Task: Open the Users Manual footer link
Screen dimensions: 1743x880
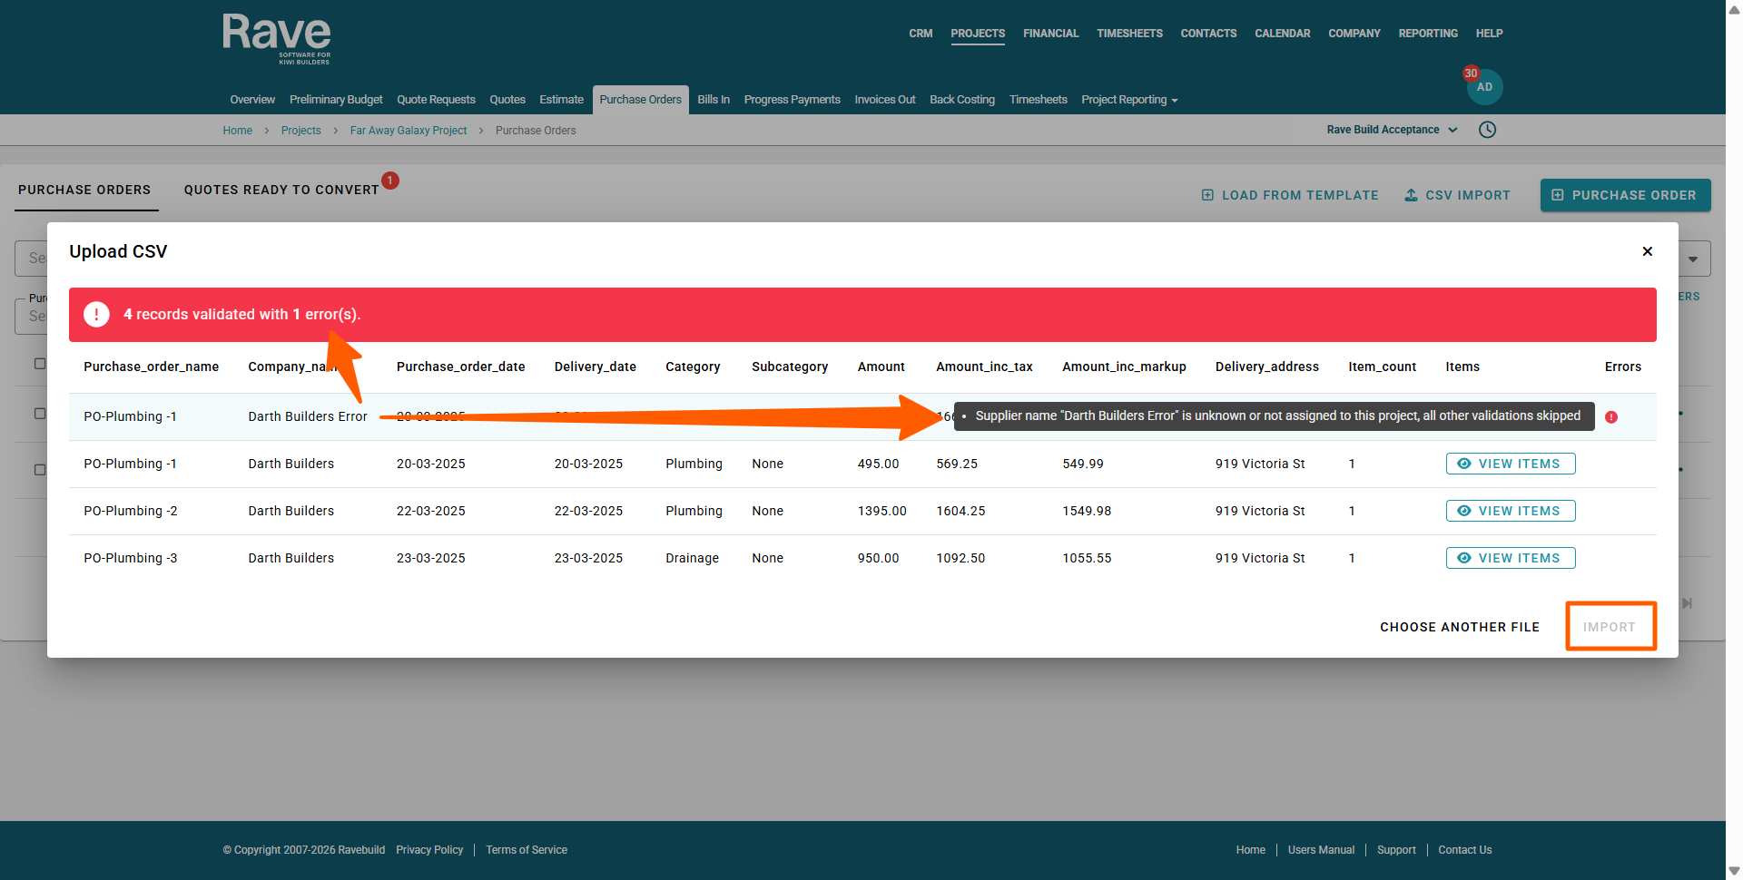Action: tap(1320, 850)
